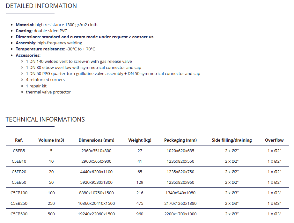The width and height of the screenshot is (294, 223).
Task: Click the C5EB500 reference cell
Action: 19,214
